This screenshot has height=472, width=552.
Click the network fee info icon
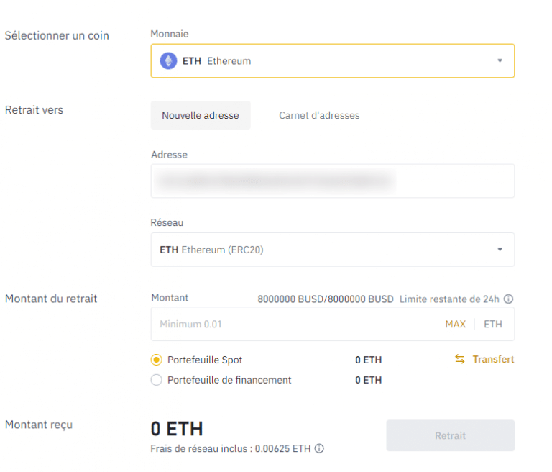coord(319,448)
